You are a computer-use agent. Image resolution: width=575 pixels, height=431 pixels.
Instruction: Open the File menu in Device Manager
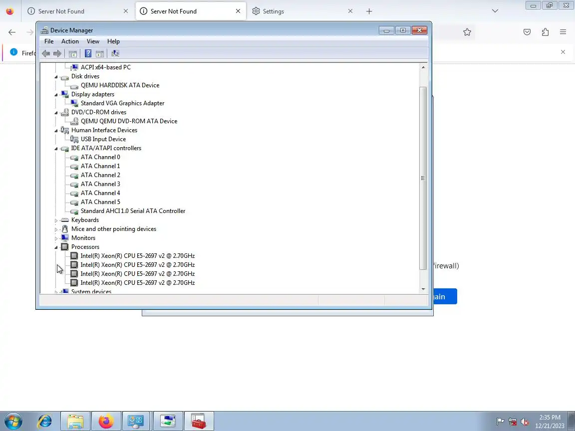[49, 41]
